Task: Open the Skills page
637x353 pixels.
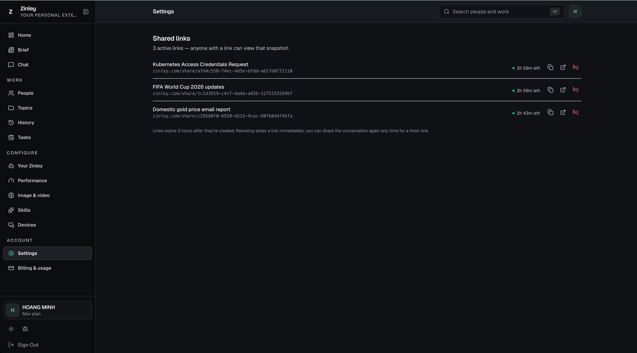Action: pos(47,210)
